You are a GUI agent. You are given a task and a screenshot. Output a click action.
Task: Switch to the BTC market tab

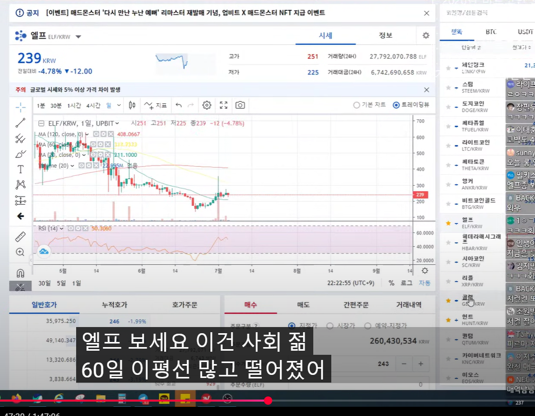pyautogui.click(x=491, y=32)
